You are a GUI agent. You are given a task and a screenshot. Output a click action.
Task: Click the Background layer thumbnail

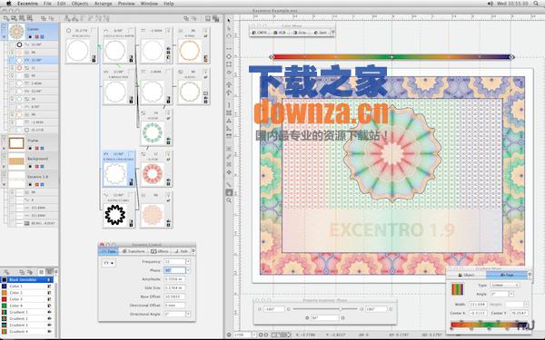[x=16, y=161]
